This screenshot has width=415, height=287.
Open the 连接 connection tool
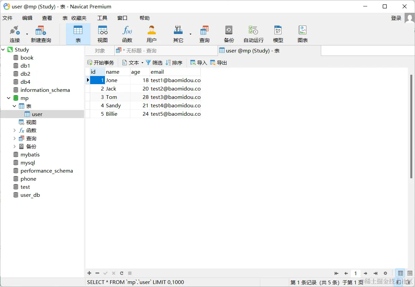click(x=14, y=34)
